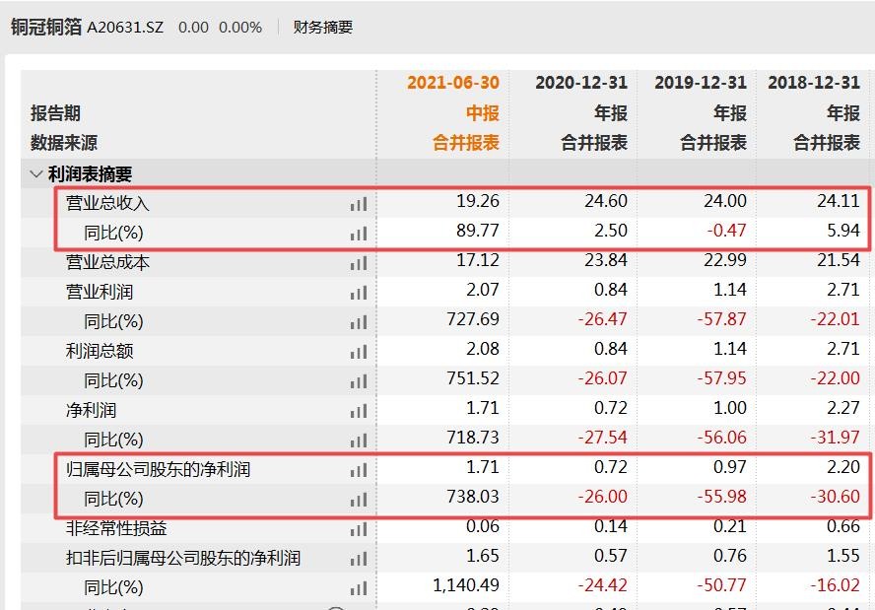The height and width of the screenshot is (610, 875).
Task: Click the 数据来源 header label
Action: 64,143
